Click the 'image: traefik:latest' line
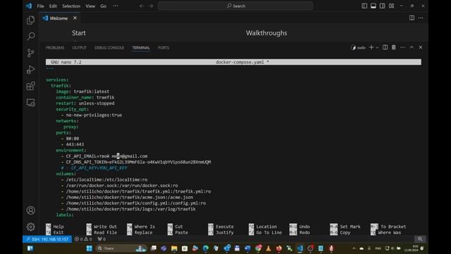Viewport: 451px width, 254px height. (82, 91)
